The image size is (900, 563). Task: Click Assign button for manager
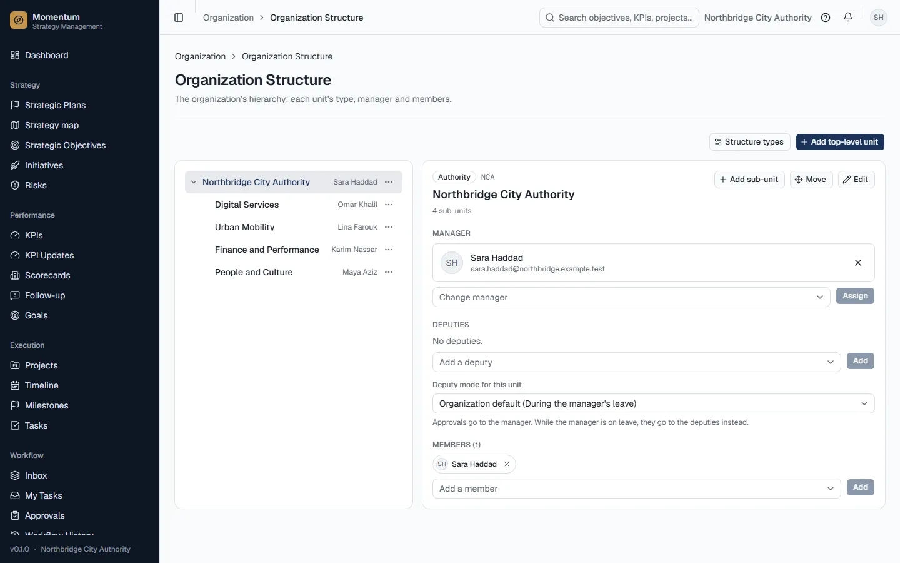click(855, 296)
